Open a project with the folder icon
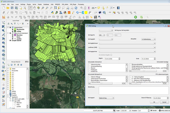Viewport: 170px width, 113px height. pyautogui.click(x=8, y=8)
